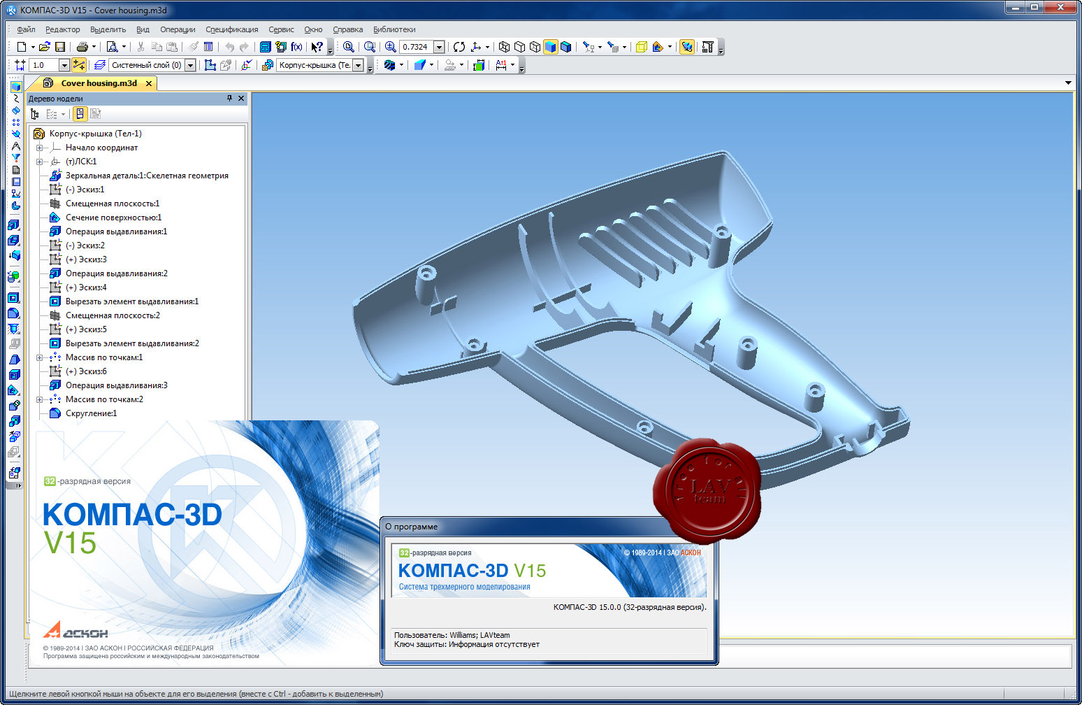Click the Arrays dots icon in the side panel
The width and height of the screenshot is (1082, 705).
15,122
